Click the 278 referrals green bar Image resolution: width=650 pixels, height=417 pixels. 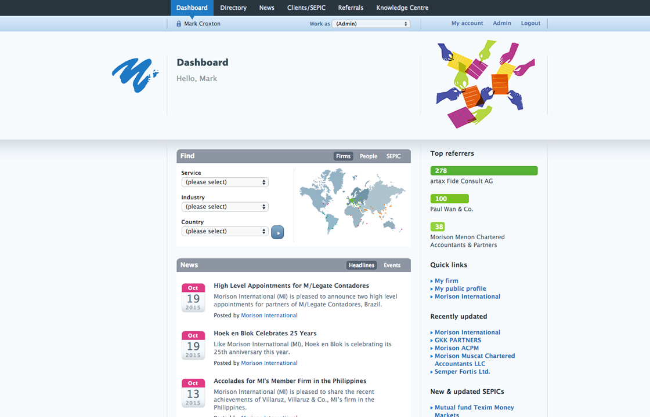tap(484, 171)
